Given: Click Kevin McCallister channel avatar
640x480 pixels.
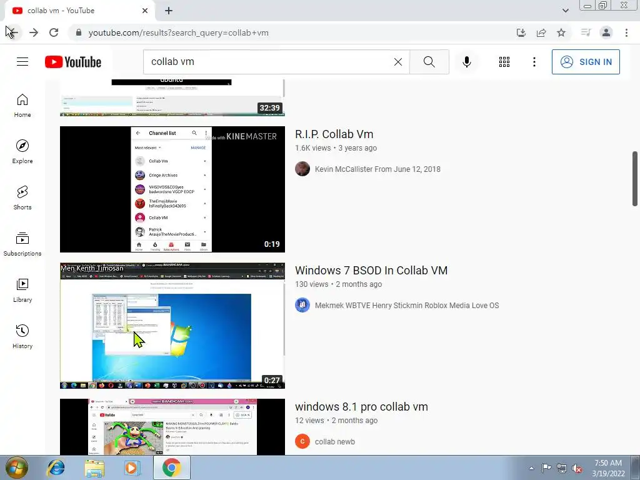Looking at the screenshot, I should [x=302, y=169].
